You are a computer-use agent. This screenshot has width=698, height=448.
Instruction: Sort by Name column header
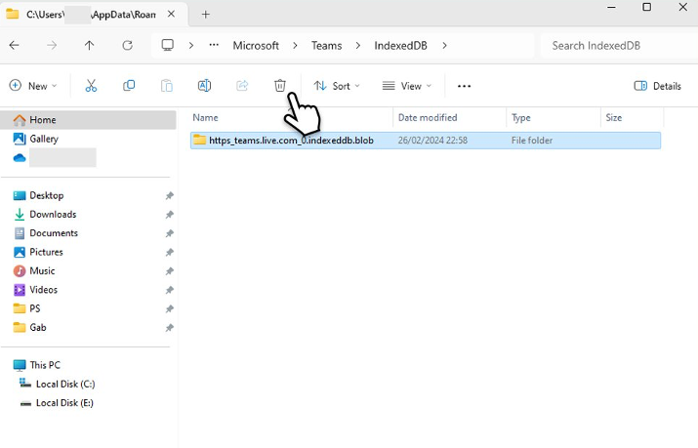(x=205, y=117)
